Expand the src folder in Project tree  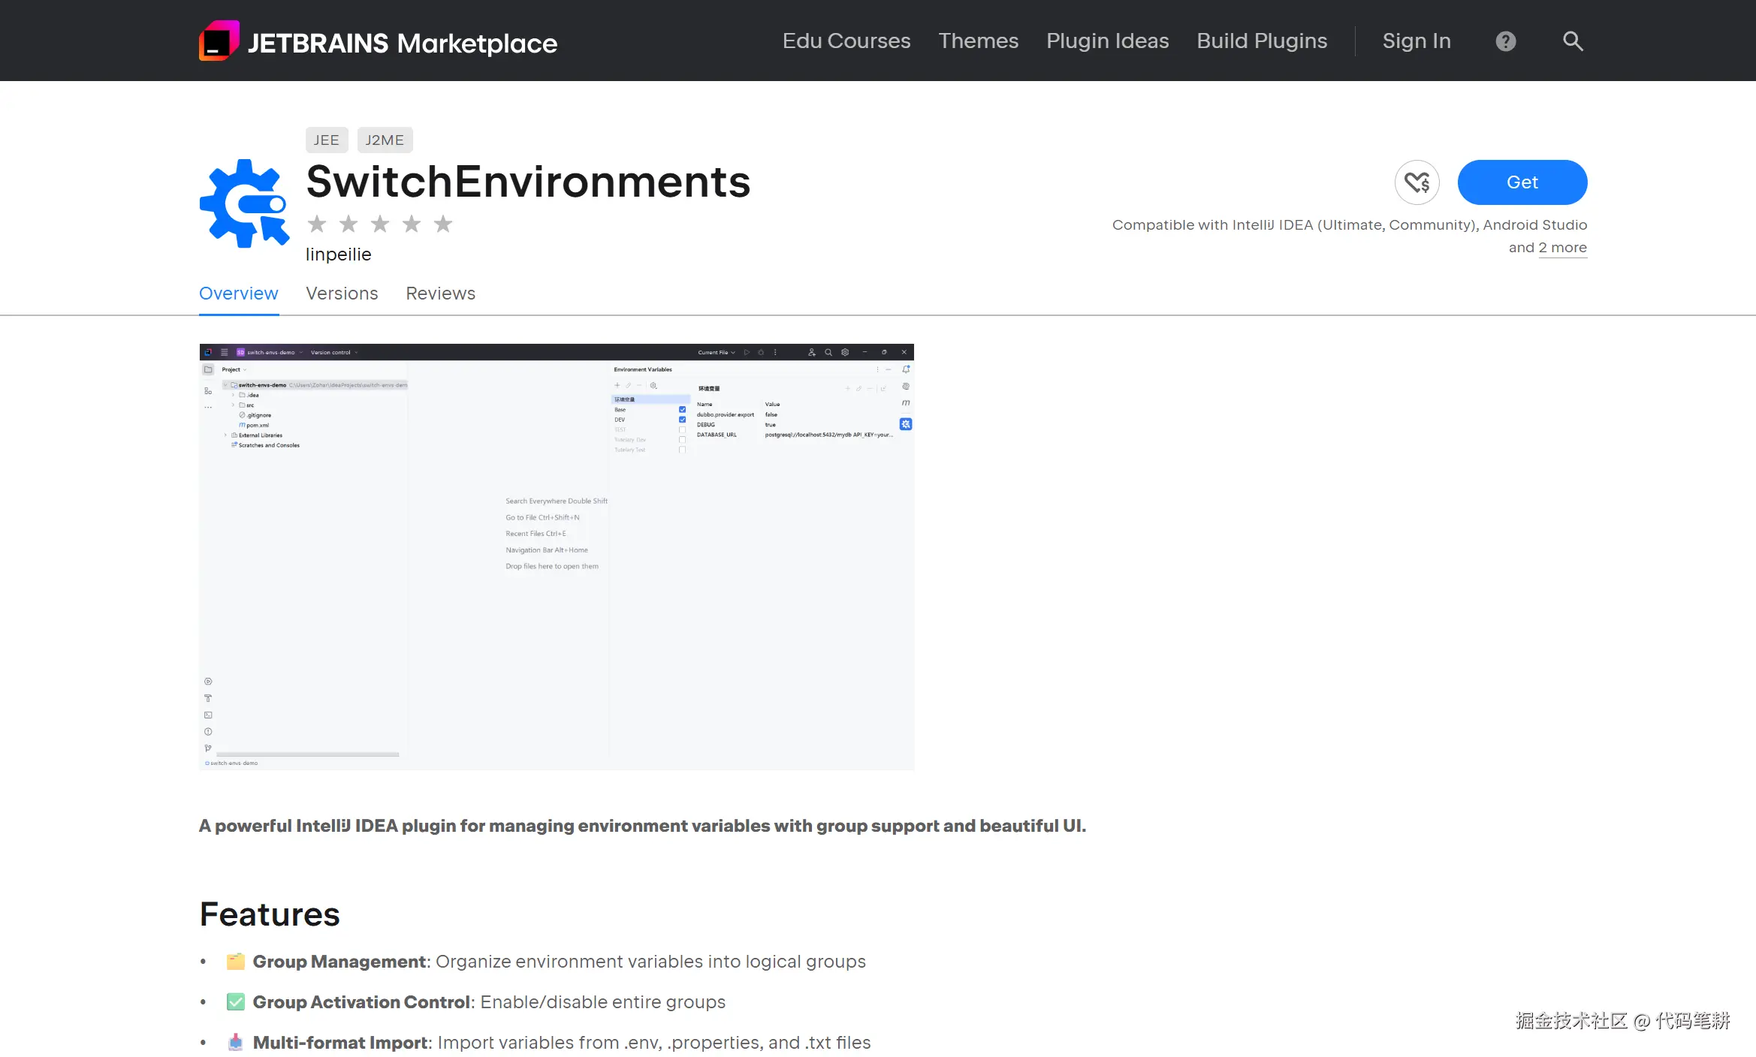pyautogui.click(x=234, y=405)
